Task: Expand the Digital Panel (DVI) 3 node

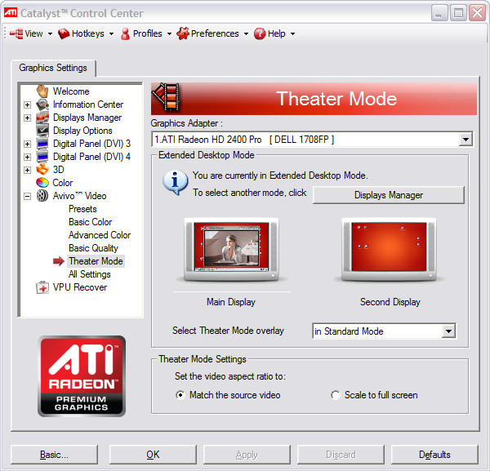Action: pyautogui.click(x=28, y=144)
